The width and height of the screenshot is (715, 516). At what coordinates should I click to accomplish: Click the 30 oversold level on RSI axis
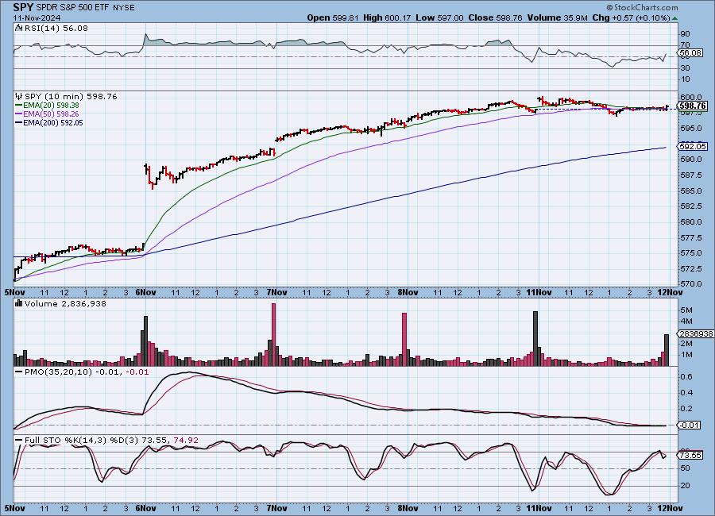point(685,68)
